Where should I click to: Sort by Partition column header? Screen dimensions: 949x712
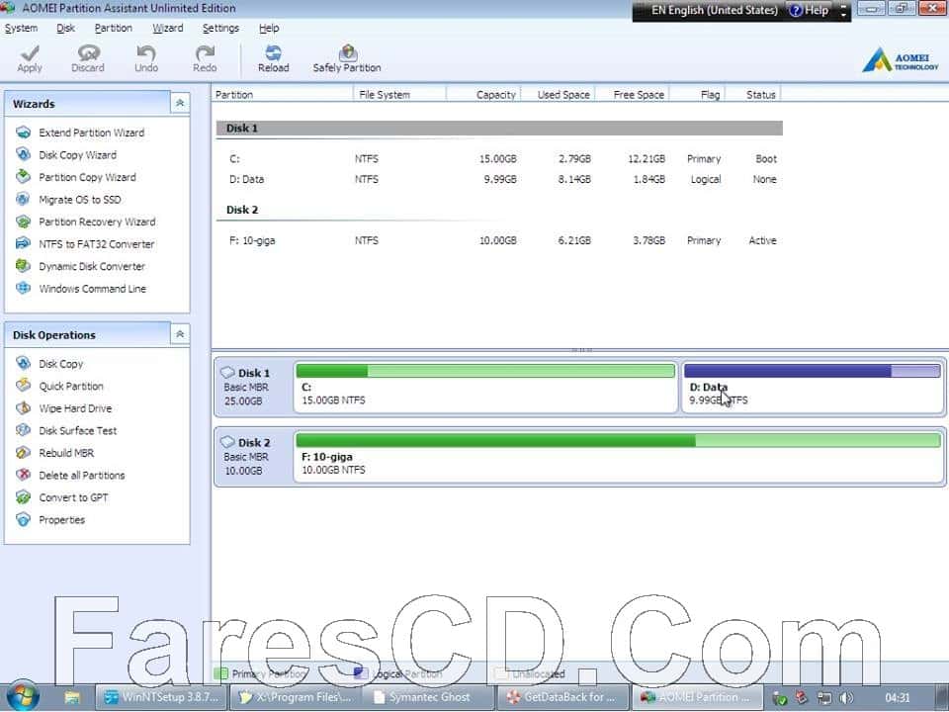(282, 95)
